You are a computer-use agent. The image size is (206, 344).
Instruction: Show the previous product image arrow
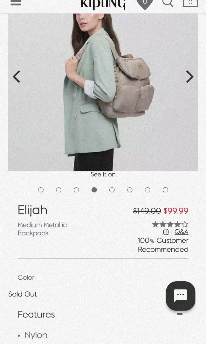coord(17,76)
